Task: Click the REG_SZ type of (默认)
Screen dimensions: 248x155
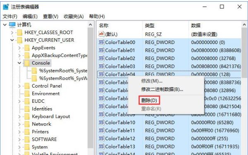Action: [x=153, y=34]
